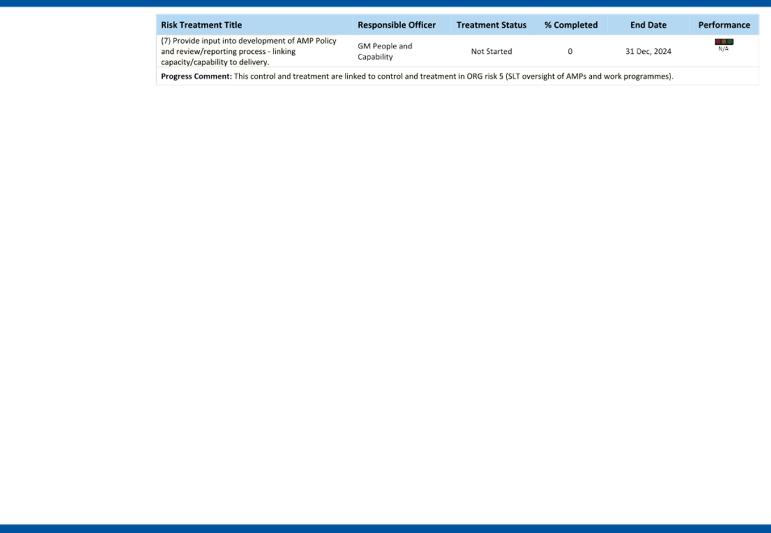Click the 'Progress Comment:' label

196,77
